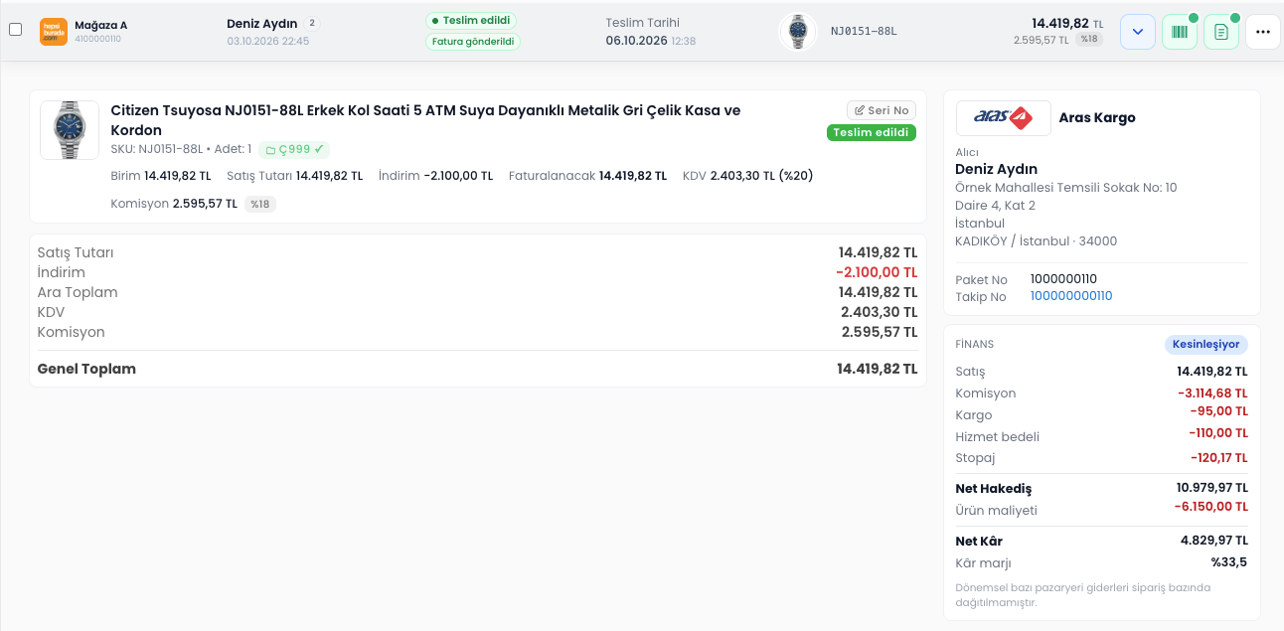Select the Deniz Aydın order checkbox
Screen dimensions: 1284x631
click(15, 30)
